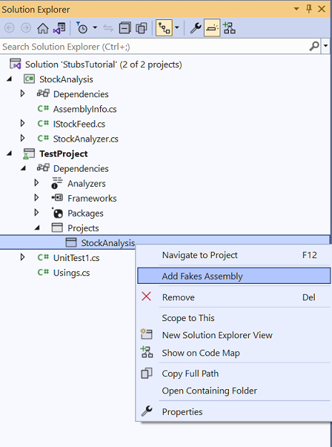Image resolution: width=332 pixels, height=447 pixels.
Task: Click the Back navigation arrow icon
Action: click(9, 28)
